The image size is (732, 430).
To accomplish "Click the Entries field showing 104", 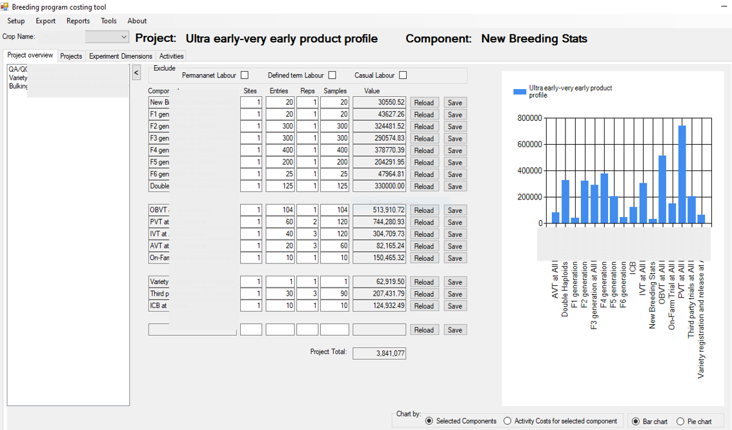I will pos(280,210).
